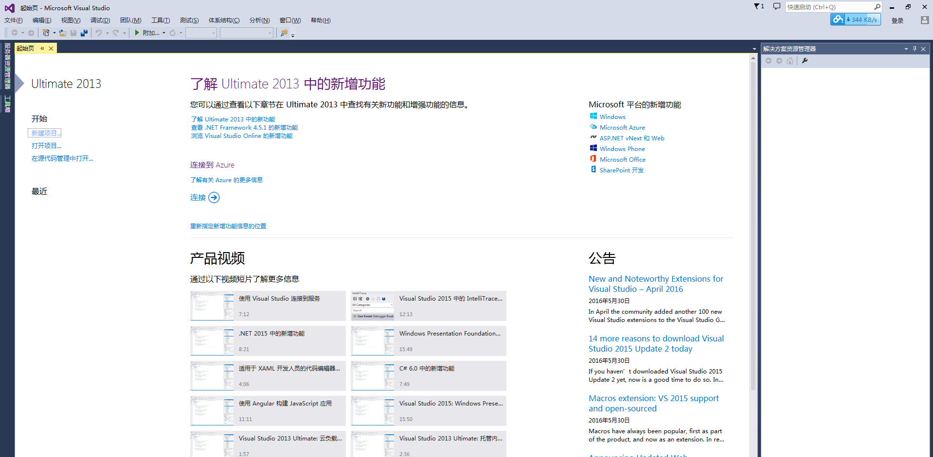The image size is (933, 457).
Task: Open the Edit (编辑) menu
Action: (42, 20)
